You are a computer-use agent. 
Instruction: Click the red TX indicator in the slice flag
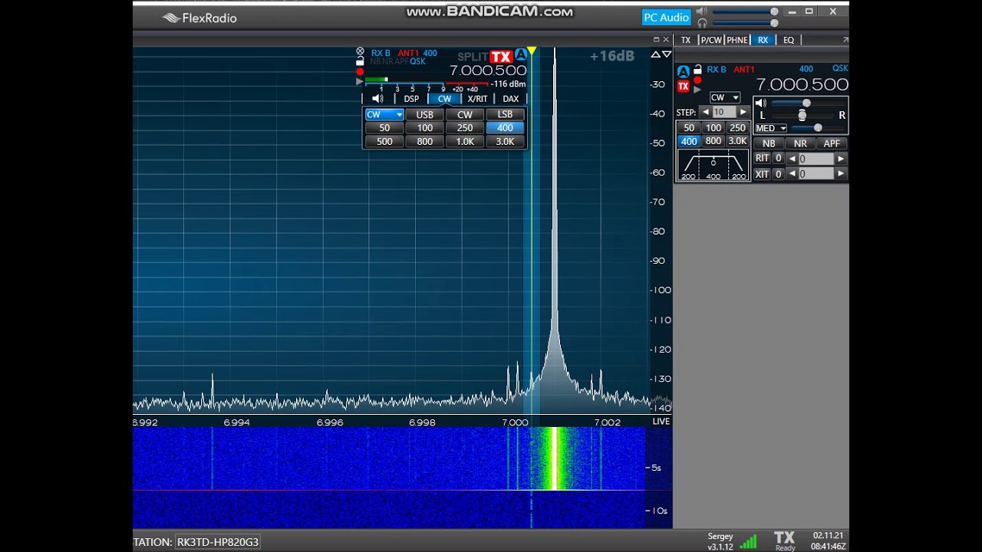click(501, 57)
